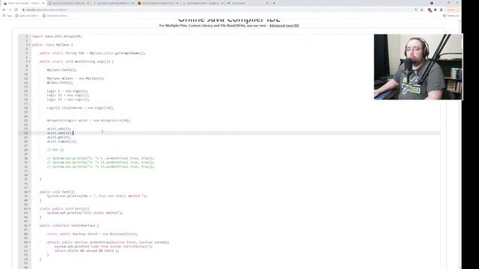Click the browser forward arrow
The image size is (479, 269).
[10, 10]
